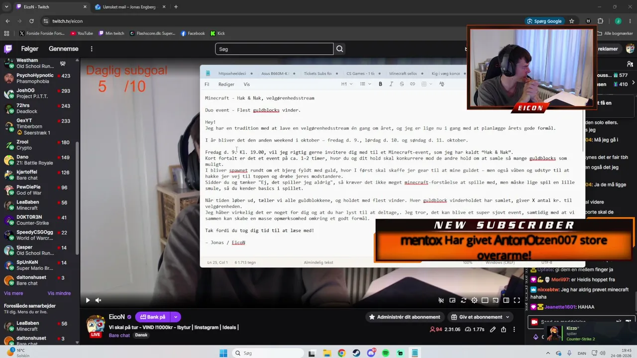
Task: Open Westham channel in sidebar
Action: [x=40, y=63]
